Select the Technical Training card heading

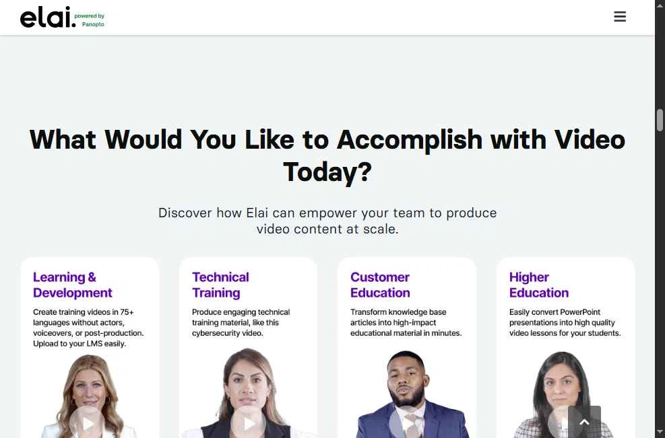click(220, 285)
